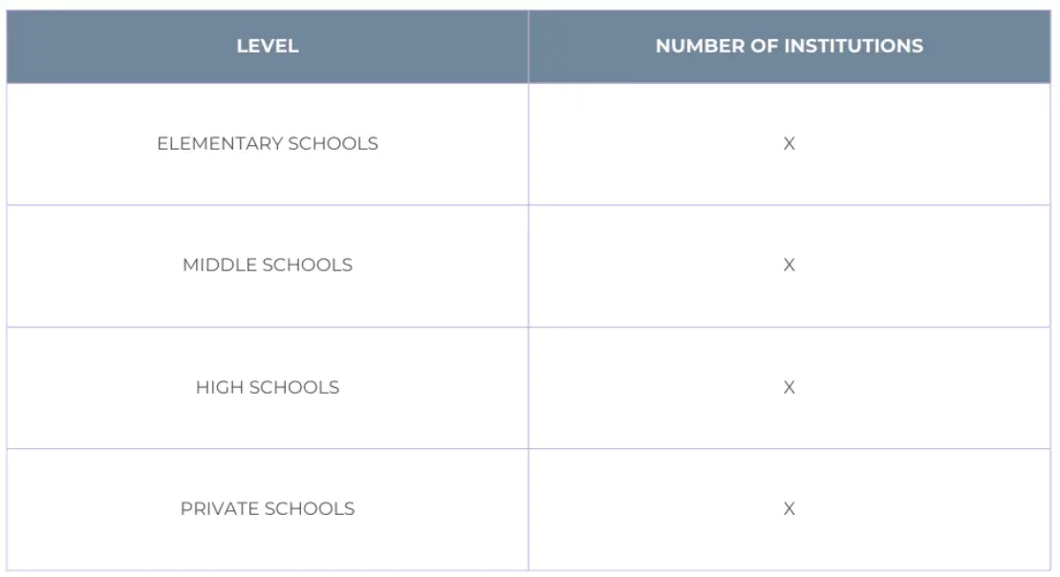The height and width of the screenshot is (577, 1060).
Task: Click the column divider in Private Schools row
Action: point(529,508)
